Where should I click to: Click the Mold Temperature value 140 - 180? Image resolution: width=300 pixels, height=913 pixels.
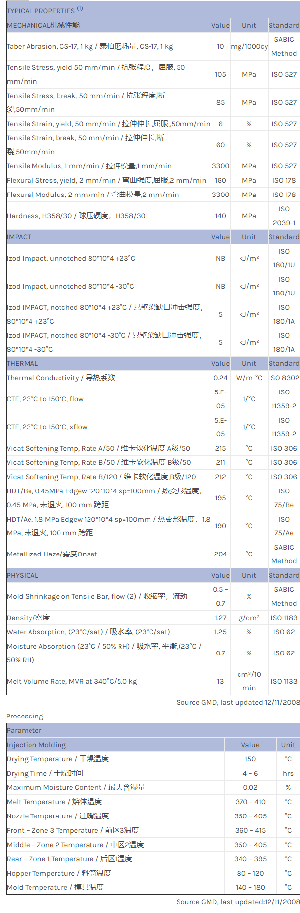click(250, 887)
